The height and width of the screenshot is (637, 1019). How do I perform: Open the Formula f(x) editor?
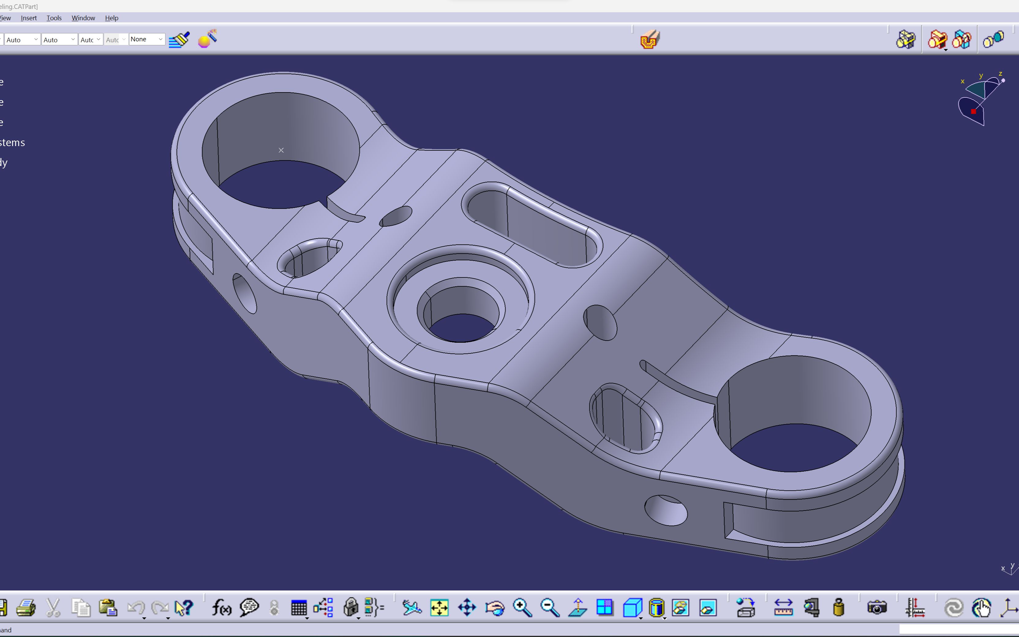pos(221,608)
